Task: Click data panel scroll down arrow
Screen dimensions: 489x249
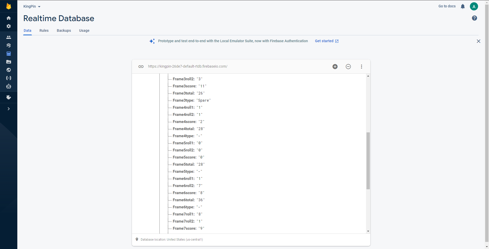Action: (368, 231)
